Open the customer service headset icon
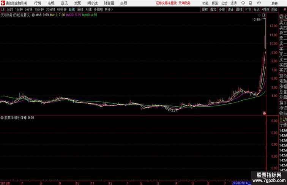This screenshot has width=287, height=185. point(243,3)
